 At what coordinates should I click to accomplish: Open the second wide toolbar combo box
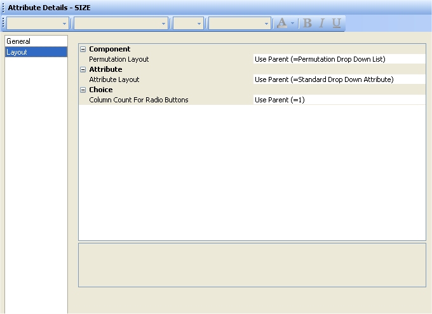click(163, 24)
